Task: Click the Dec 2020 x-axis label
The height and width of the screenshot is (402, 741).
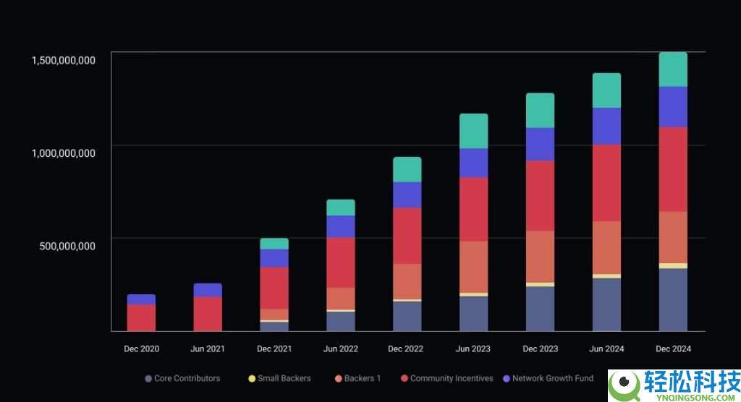Action: tap(141, 349)
